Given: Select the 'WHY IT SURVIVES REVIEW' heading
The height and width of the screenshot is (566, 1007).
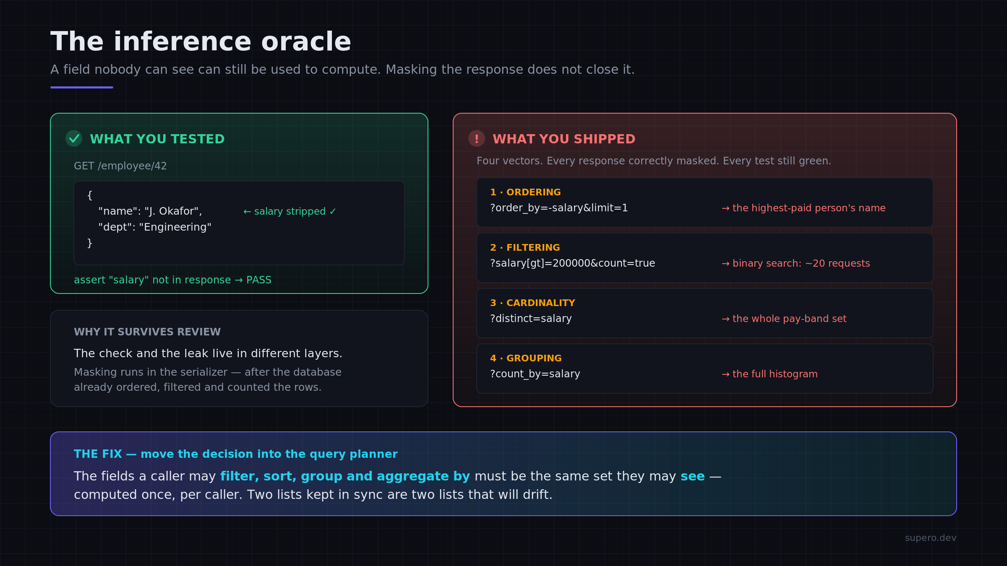Looking at the screenshot, I should (x=147, y=332).
